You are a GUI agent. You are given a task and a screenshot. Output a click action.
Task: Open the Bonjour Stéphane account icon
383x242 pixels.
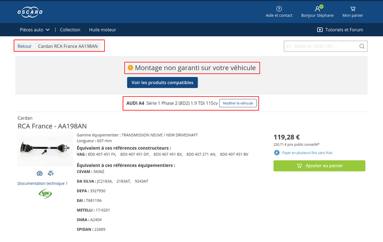(x=317, y=9)
